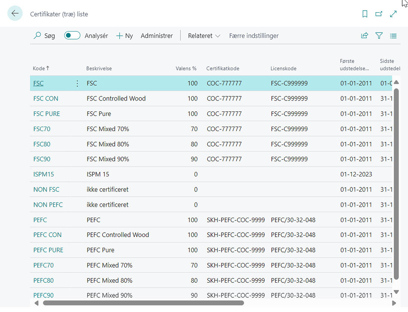
Task: Open the FSC PURE code link
Action: pyautogui.click(x=47, y=114)
